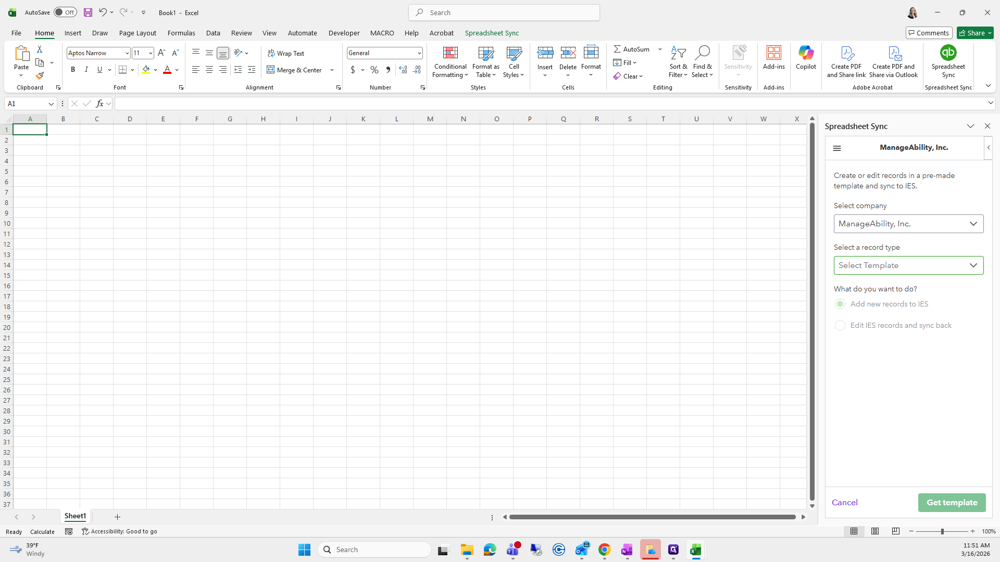This screenshot has width=1000, height=562.
Task: Switch to the Formulas ribbon tab
Action: click(181, 33)
